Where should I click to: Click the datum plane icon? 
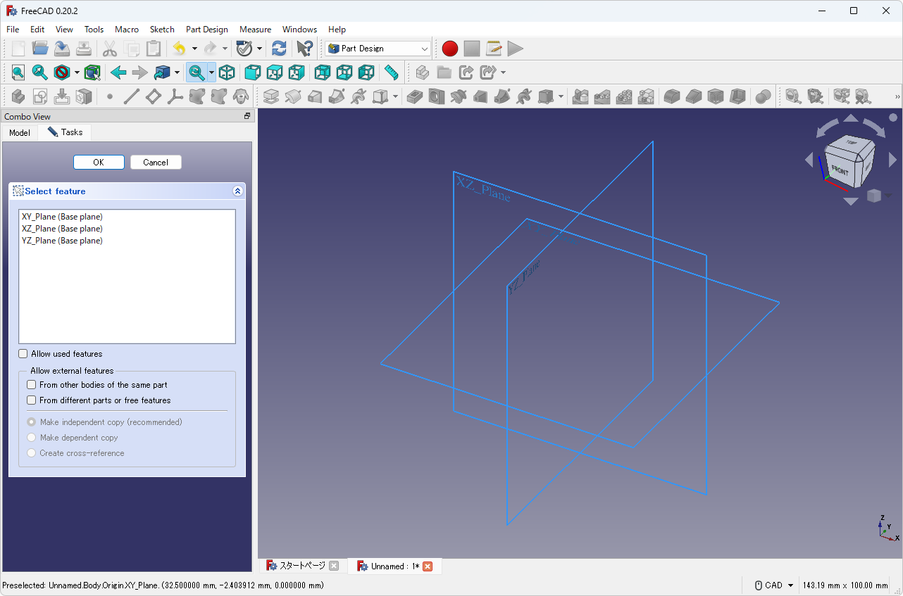point(154,96)
